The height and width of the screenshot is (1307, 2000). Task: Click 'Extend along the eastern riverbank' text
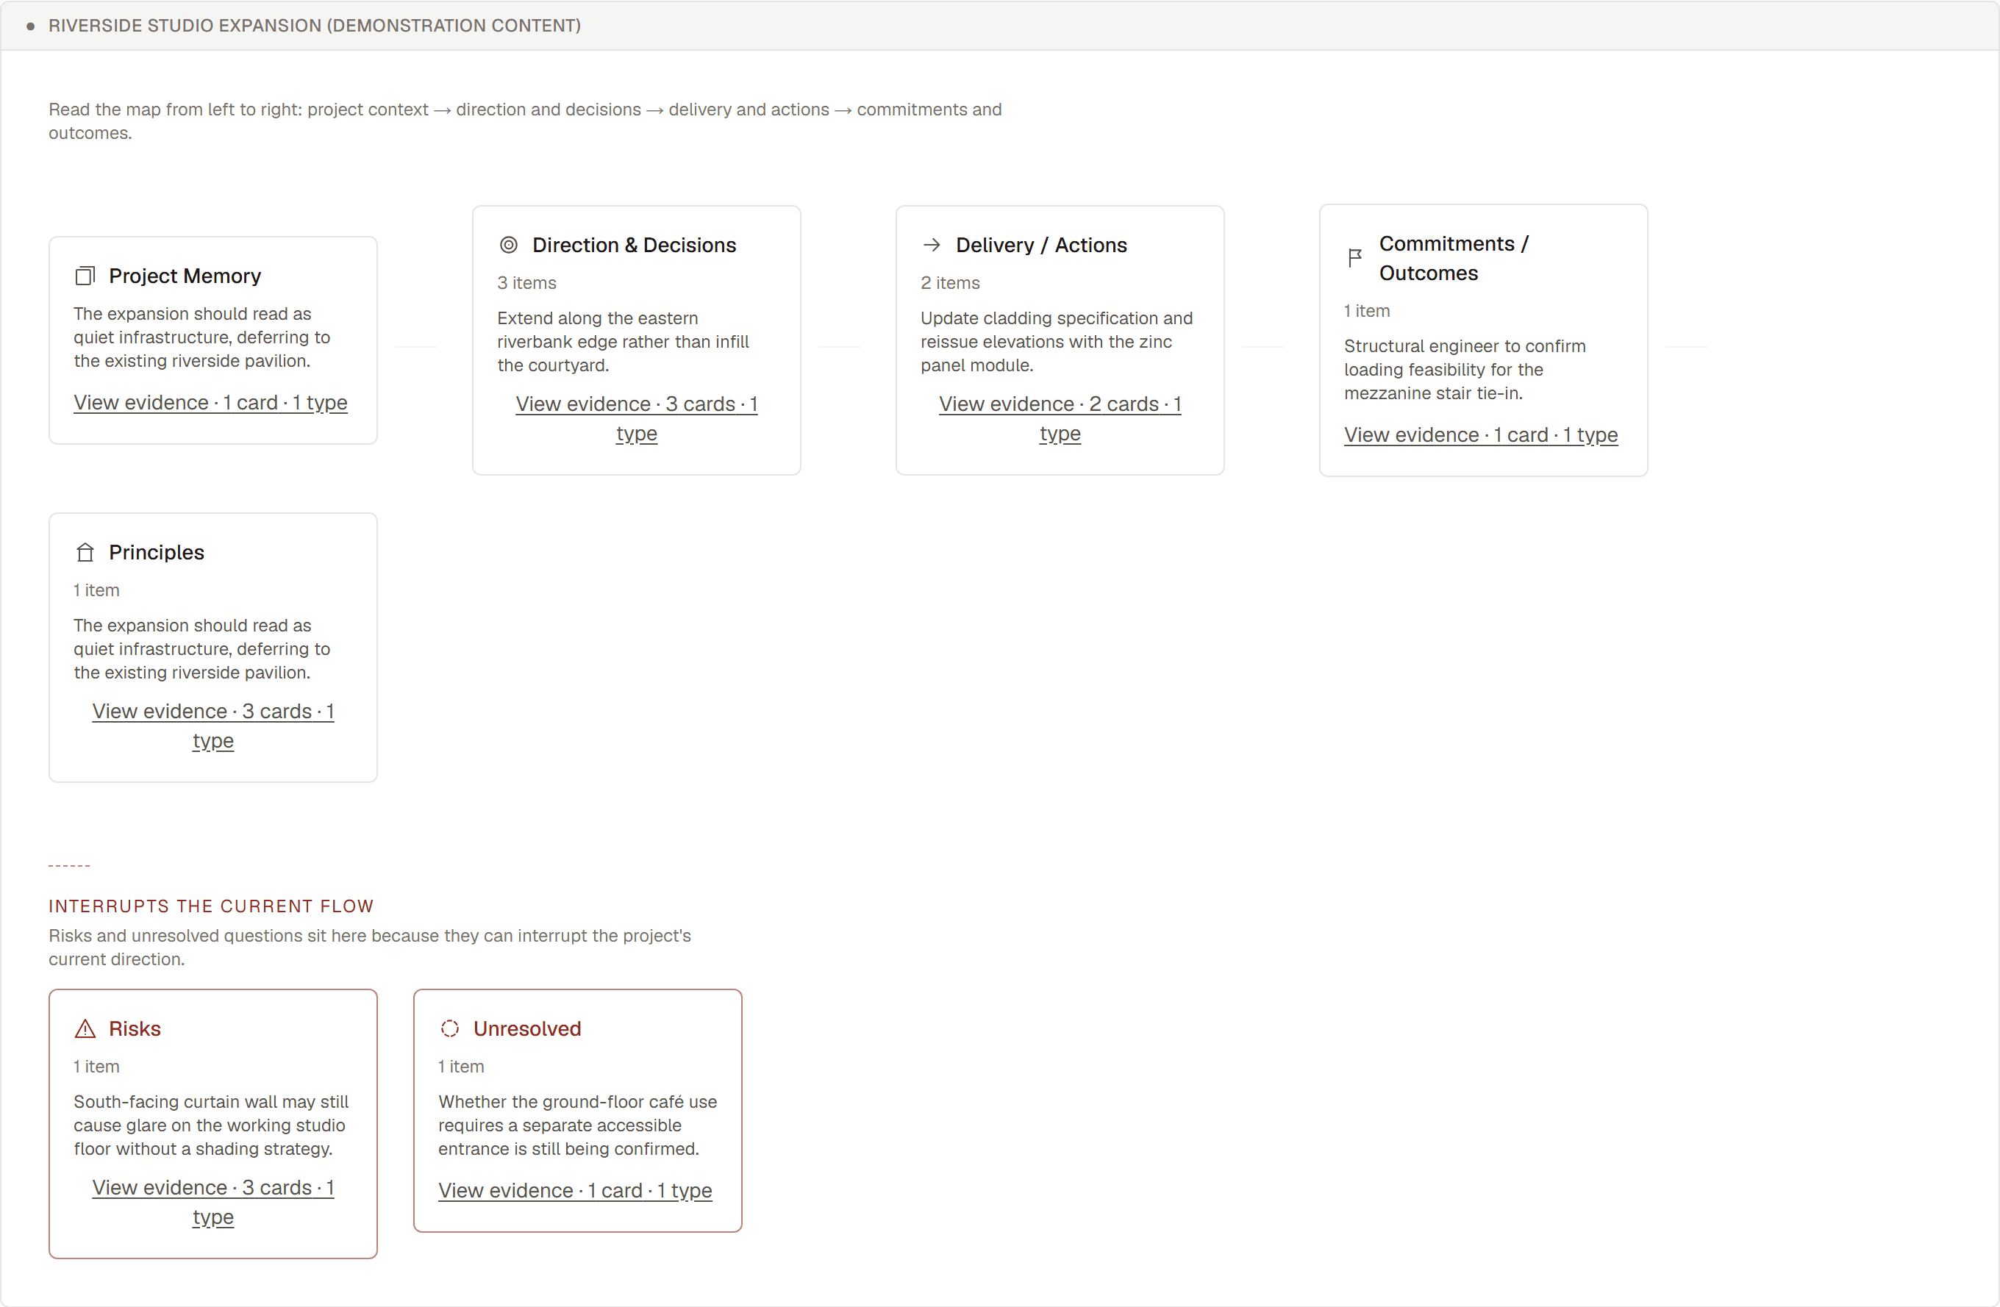(623, 342)
